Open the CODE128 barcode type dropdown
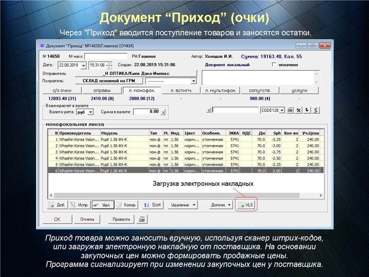This screenshot has width=369, height=277. (x=282, y=110)
